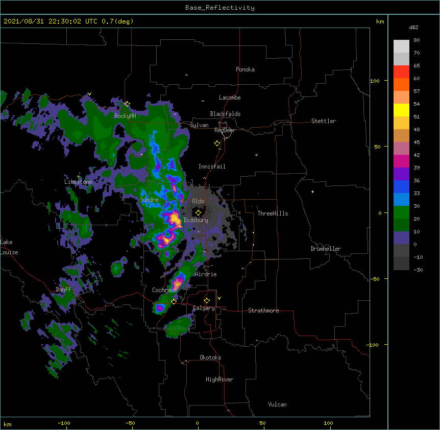Click the Sundre town label
The image size is (440, 430).
149,200
